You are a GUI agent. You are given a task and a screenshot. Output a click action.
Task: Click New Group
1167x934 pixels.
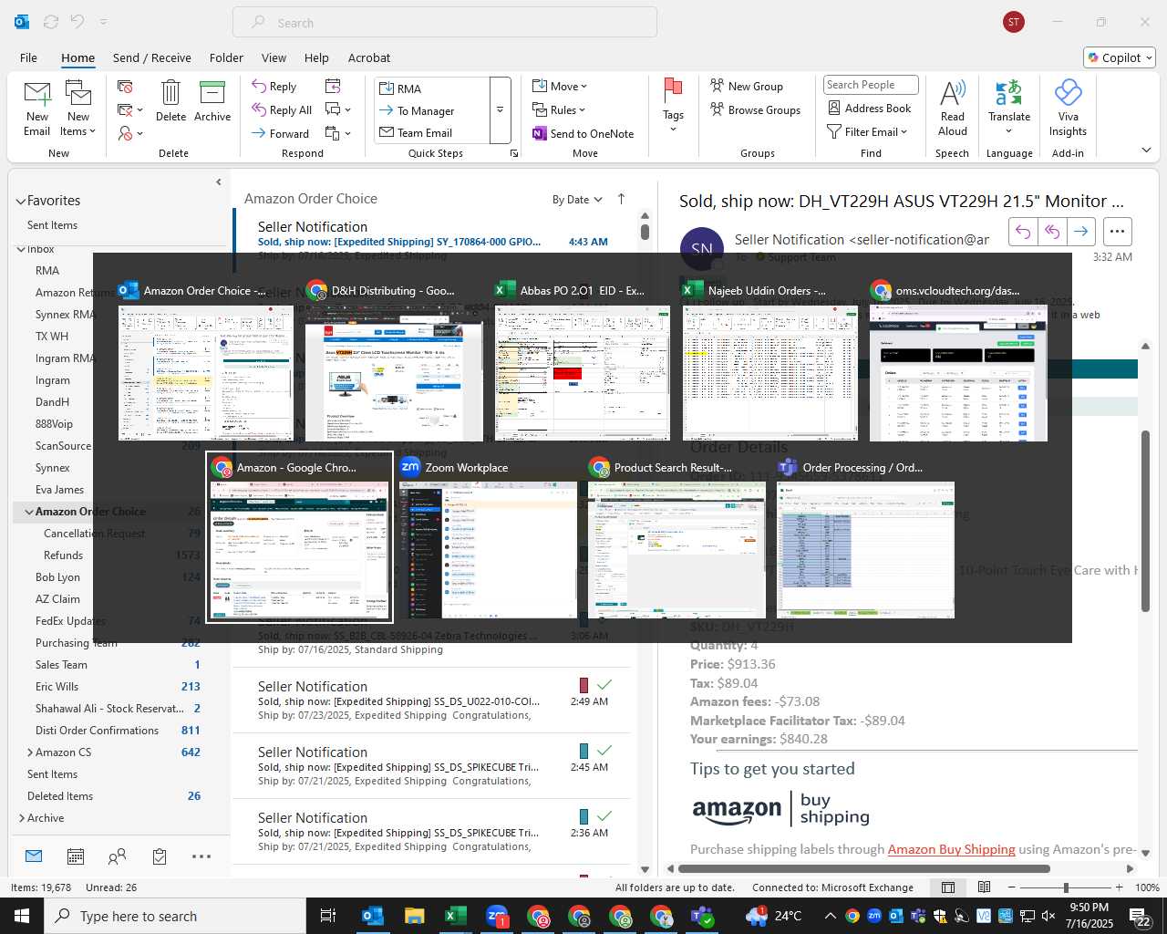tap(747, 86)
